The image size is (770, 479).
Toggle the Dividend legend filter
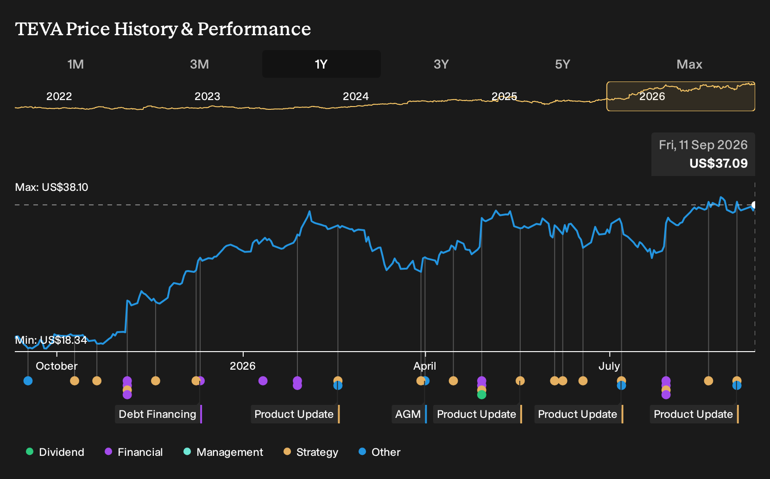[55, 452]
